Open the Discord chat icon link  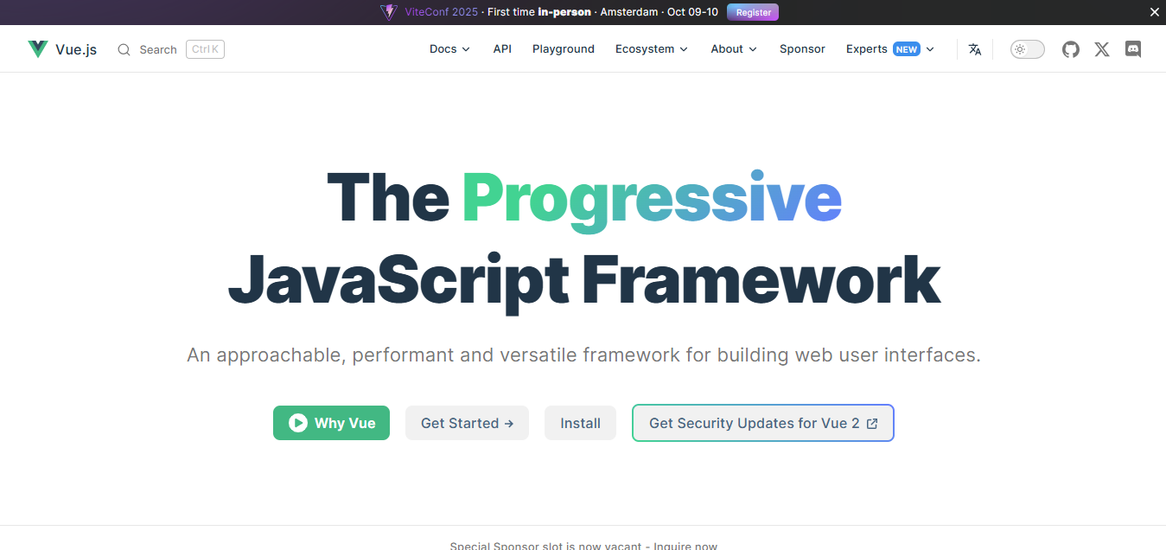pos(1133,49)
